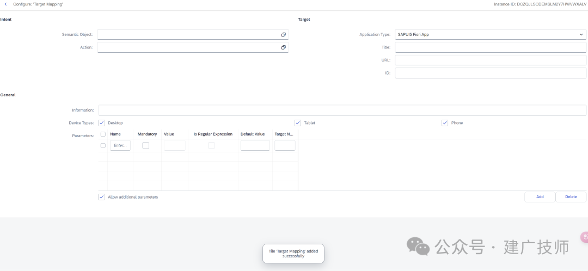This screenshot has width=588, height=271.
Task: Click the Mandatory column header
Action: pos(148,134)
